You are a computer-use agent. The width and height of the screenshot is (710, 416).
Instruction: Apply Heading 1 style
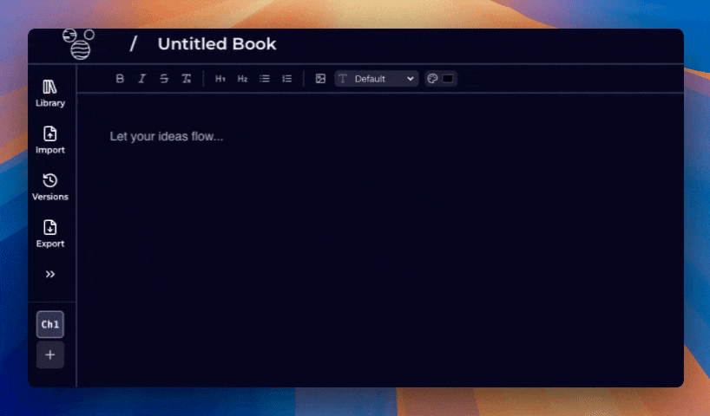[x=220, y=79]
